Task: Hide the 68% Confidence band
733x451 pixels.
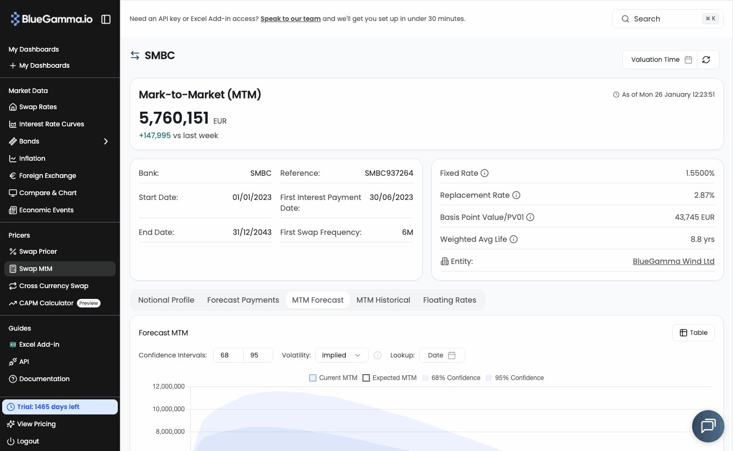Action: 425,378
